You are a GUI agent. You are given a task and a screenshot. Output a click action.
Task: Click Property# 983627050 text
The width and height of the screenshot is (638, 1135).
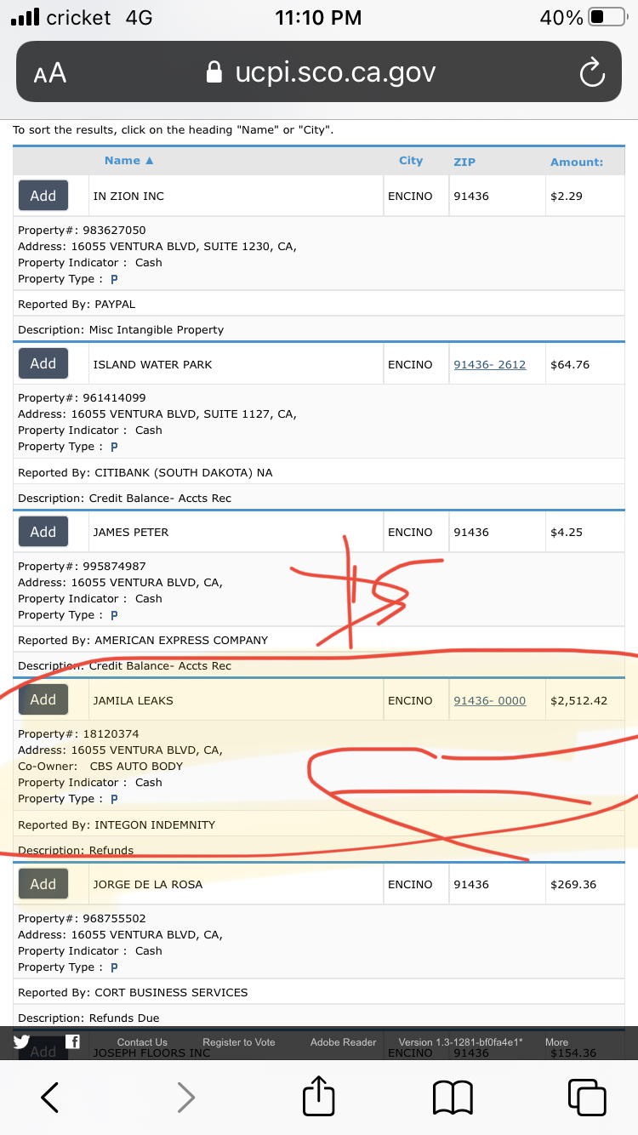(x=82, y=230)
